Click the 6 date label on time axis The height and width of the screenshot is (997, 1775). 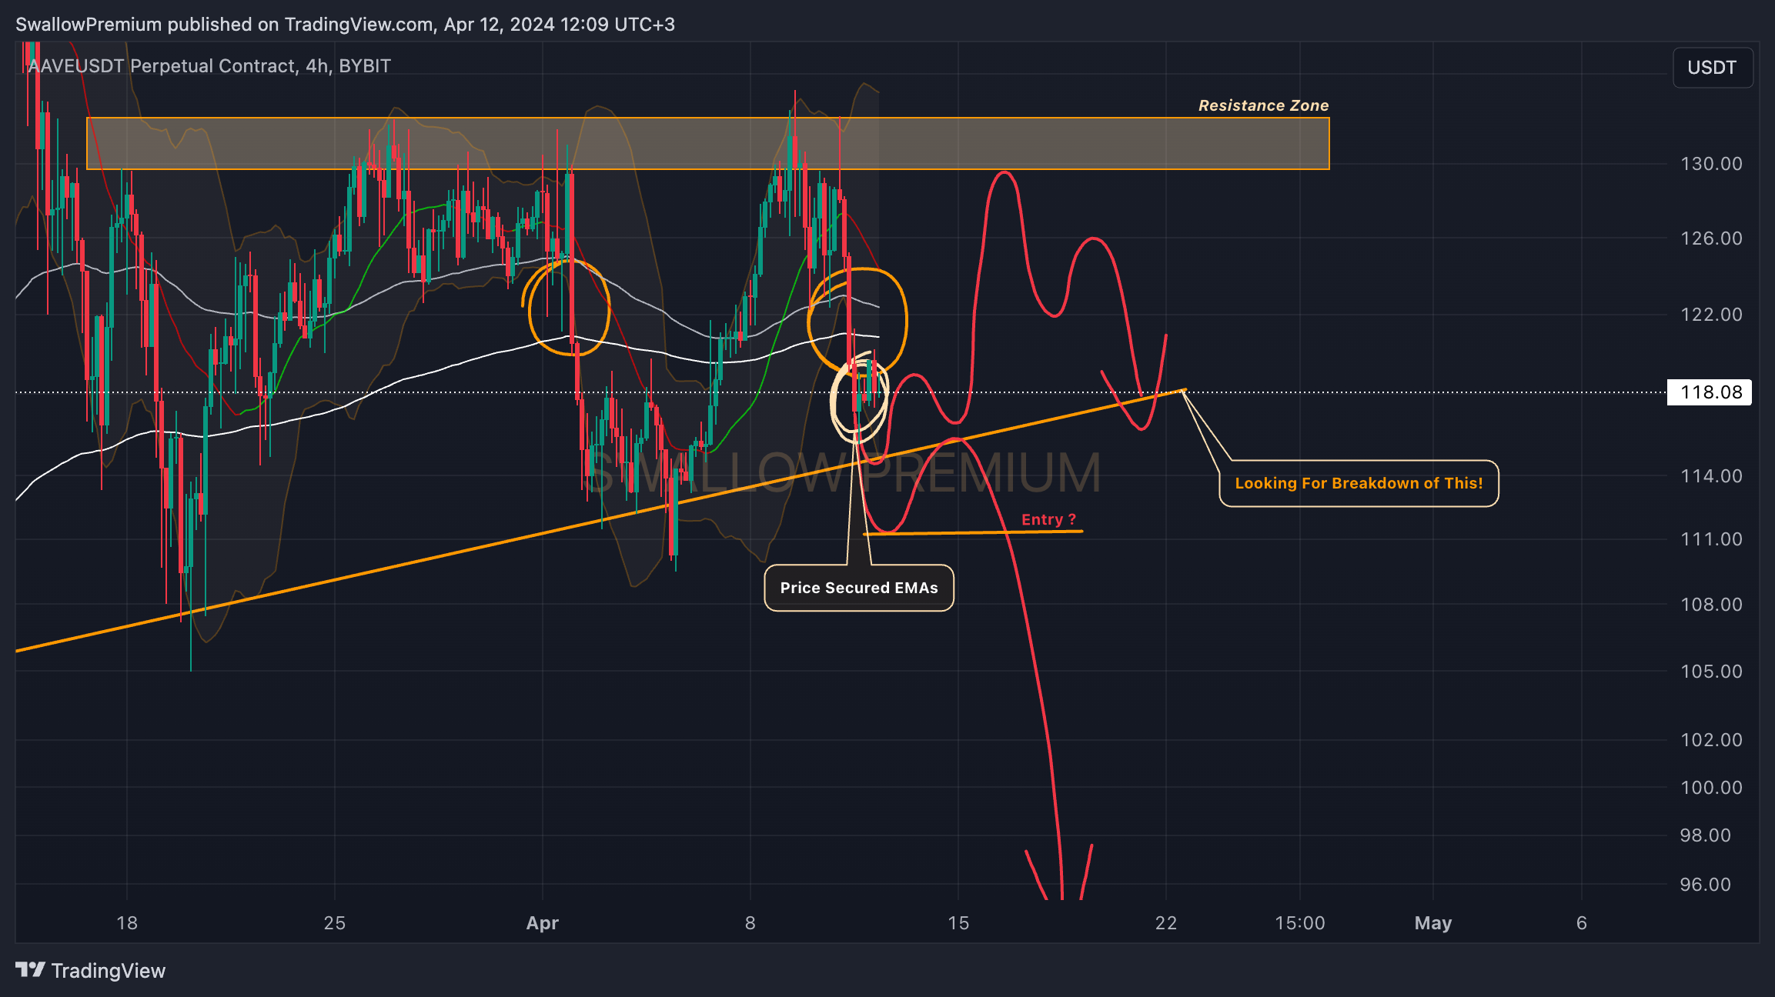click(x=1582, y=923)
